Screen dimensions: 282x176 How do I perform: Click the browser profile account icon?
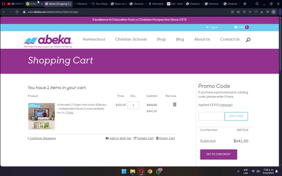[x=274, y=12]
